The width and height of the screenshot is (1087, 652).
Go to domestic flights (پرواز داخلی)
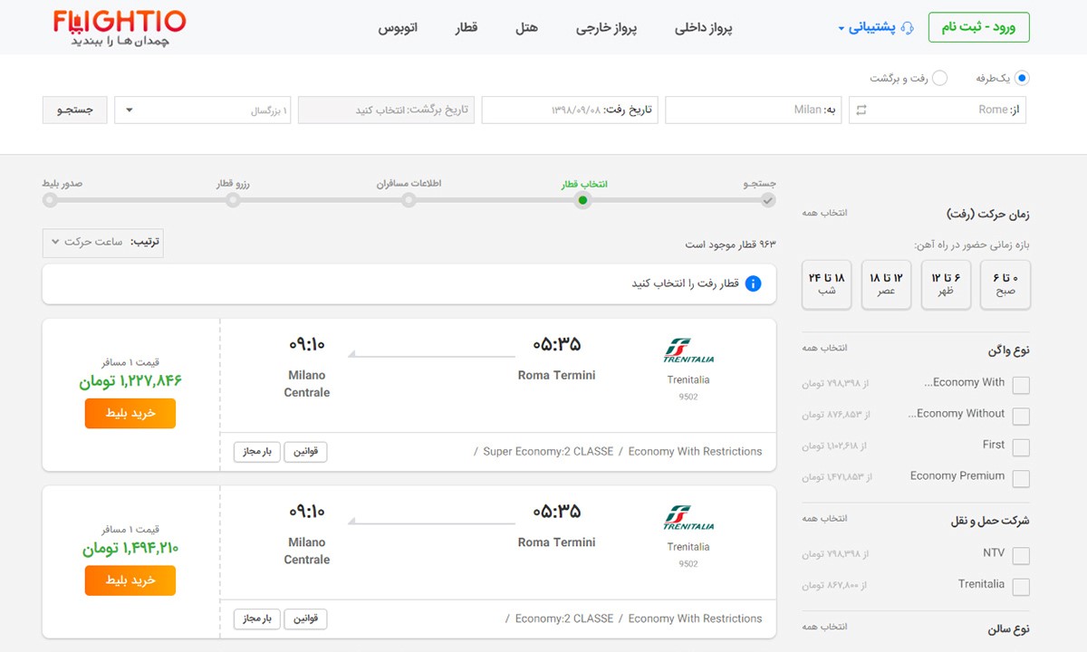[x=703, y=27]
